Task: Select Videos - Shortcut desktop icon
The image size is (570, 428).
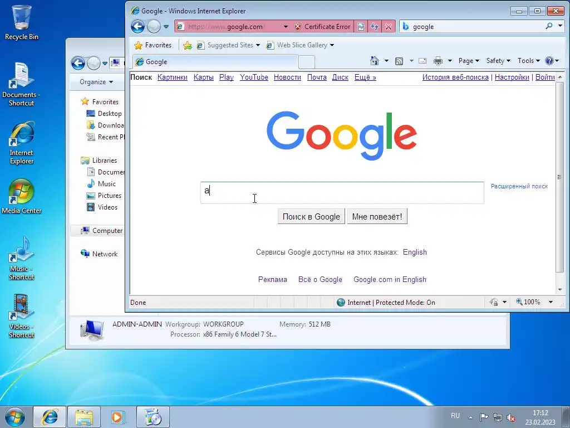Action: click(x=22, y=317)
